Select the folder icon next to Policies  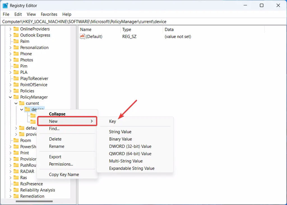16,91
